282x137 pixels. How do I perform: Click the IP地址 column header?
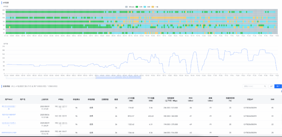pos(61,99)
